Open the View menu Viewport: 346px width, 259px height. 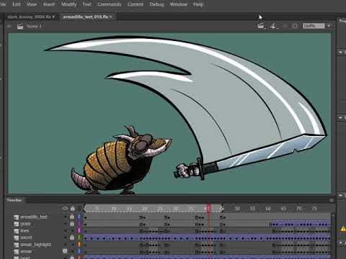coord(32,4)
